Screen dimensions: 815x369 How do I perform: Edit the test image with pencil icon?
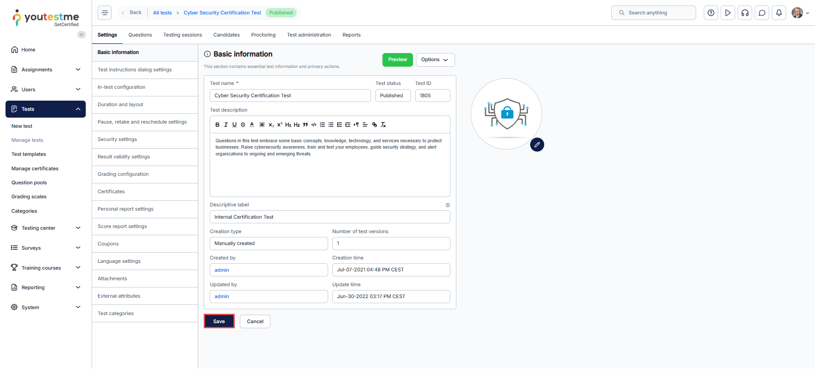(x=537, y=145)
